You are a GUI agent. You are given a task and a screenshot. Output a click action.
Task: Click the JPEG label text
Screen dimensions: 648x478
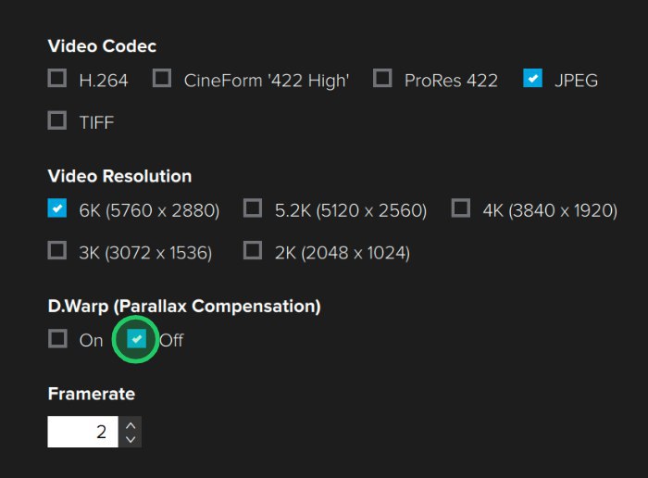(576, 81)
